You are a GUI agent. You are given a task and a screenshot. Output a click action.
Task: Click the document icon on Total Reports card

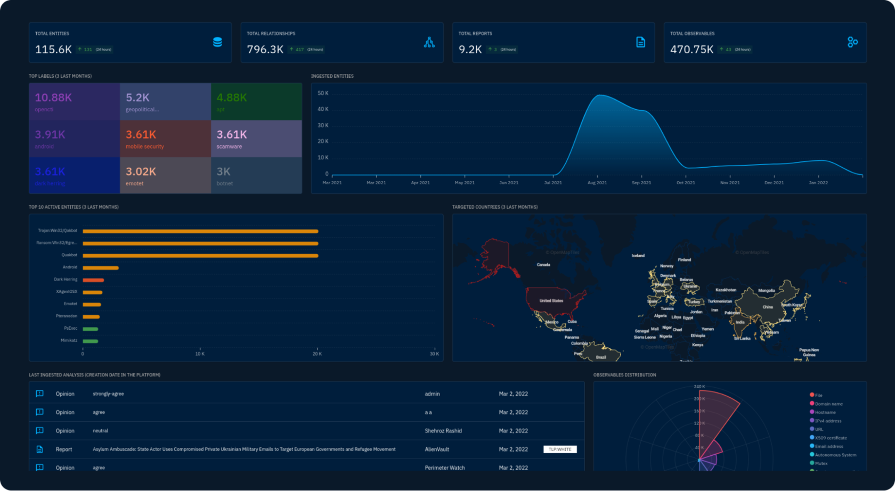[x=641, y=42]
